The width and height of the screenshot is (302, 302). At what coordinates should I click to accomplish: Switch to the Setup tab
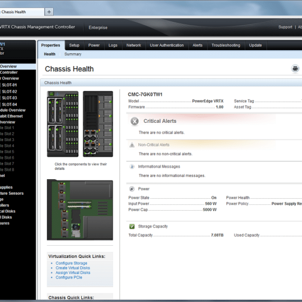[x=74, y=45]
